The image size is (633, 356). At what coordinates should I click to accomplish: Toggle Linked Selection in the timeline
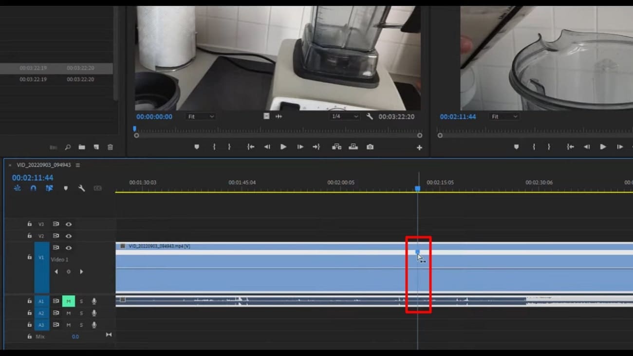click(49, 188)
